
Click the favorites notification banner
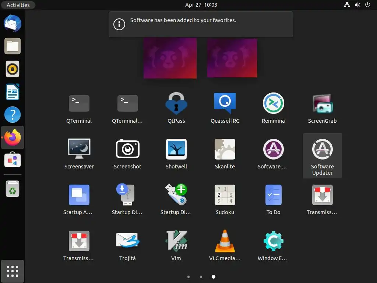pos(201,24)
